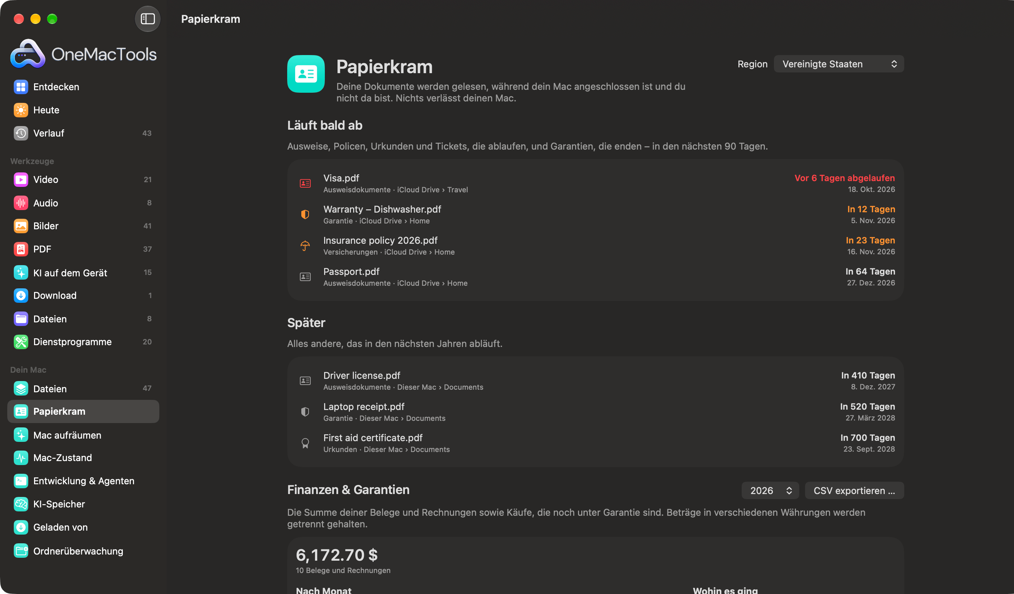Click KI auf dem Gerät sparkle icon
The width and height of the screenshot is (1014, 594).
click(x=21, y=272)
